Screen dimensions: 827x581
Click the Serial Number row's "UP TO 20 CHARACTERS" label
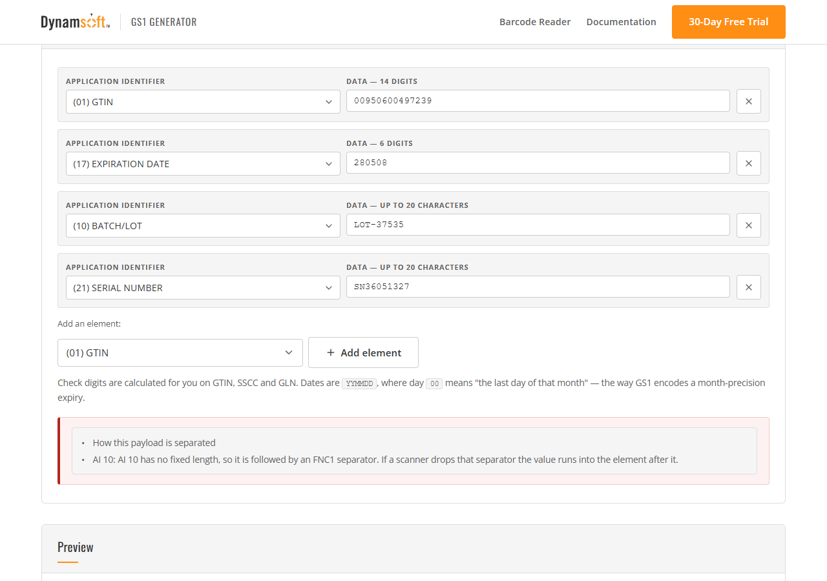click(x=407, y=267)
